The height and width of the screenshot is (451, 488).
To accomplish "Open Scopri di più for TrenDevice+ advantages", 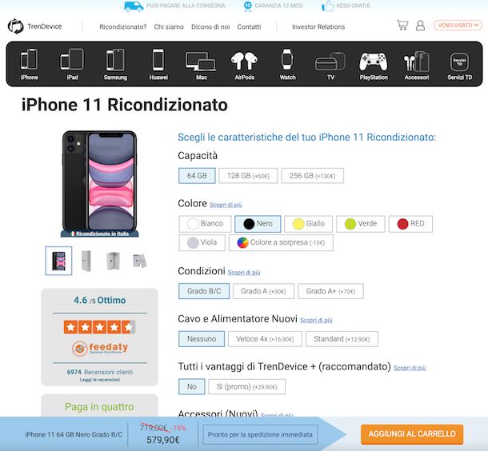I will [x=410, y=368].
